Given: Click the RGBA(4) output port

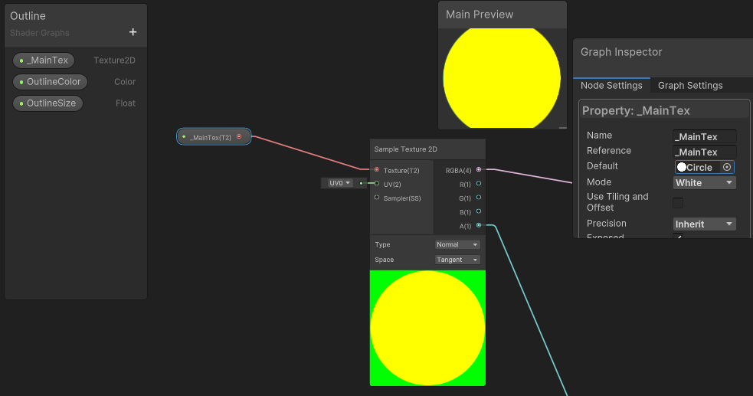Looking at the screenshot, I should coord(478,169).
